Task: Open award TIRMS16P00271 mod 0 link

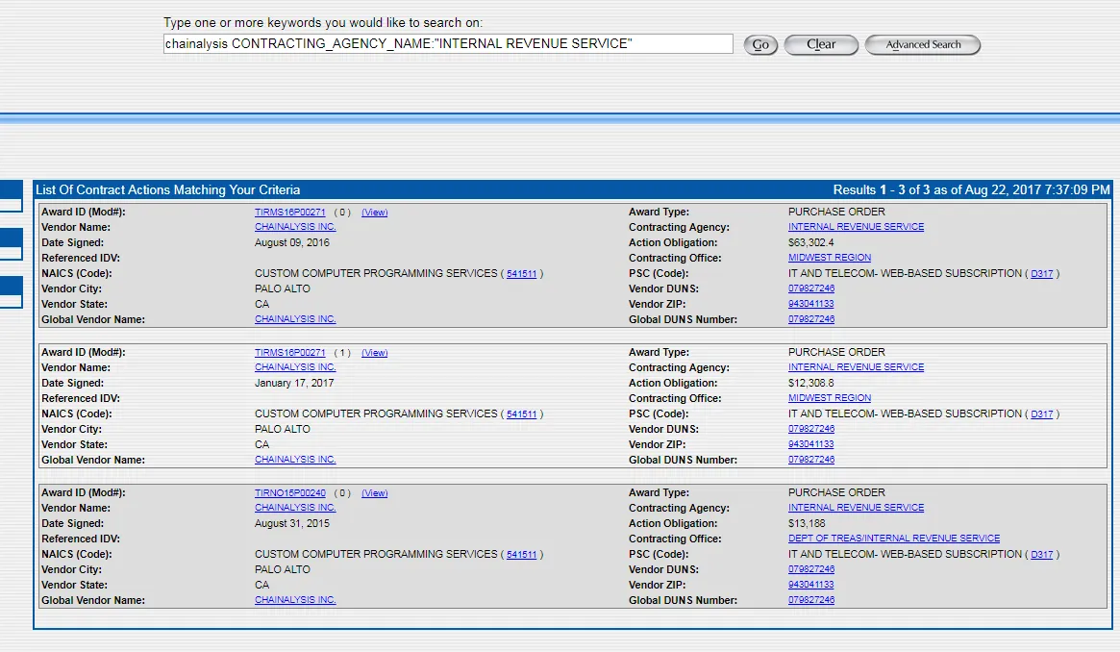Action: (290, 213)
